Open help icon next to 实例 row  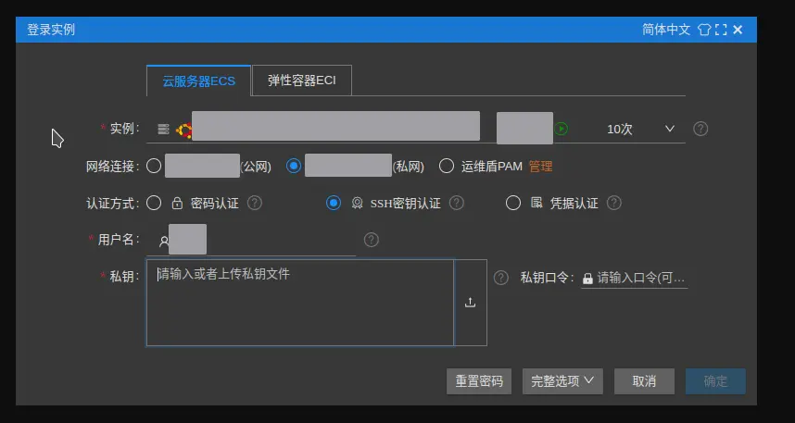pyautogui.click(x=700, y=129)
